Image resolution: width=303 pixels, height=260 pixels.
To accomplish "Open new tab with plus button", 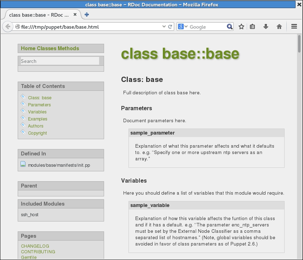I will (87, 15).
